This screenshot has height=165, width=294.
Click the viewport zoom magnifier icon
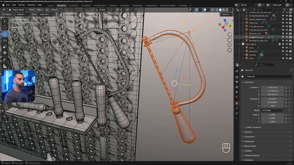click(230, 35)
